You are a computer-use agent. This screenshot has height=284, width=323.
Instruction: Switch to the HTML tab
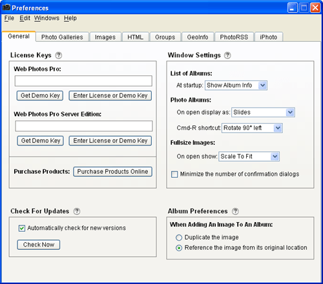point(136,37)
